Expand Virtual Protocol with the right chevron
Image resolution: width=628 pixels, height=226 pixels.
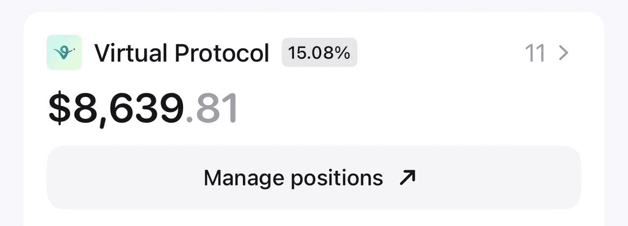coord(564,53)
